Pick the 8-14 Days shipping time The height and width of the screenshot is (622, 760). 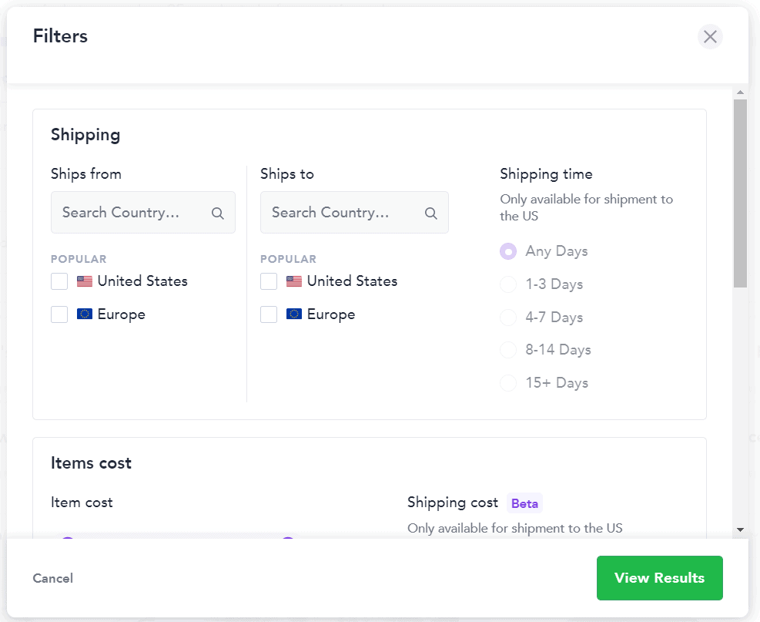(508, 350)
